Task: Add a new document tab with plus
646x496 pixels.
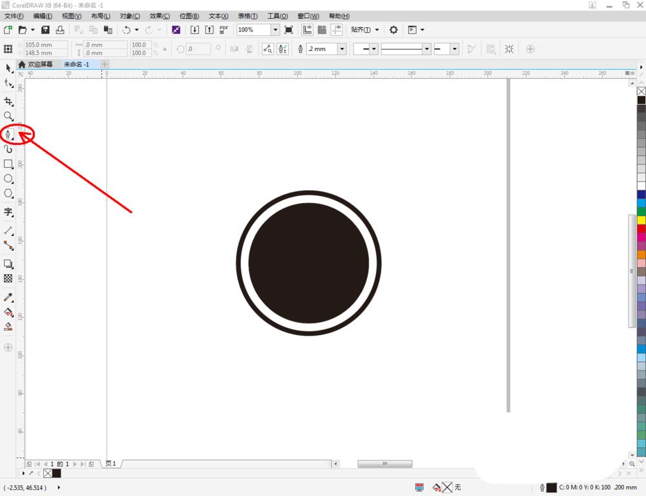Action: (x=105, y=64)
